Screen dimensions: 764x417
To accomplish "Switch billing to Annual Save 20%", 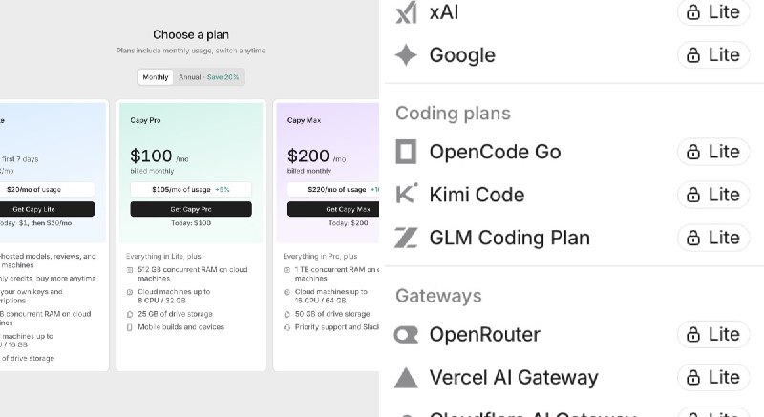I will tap(208, 77).
